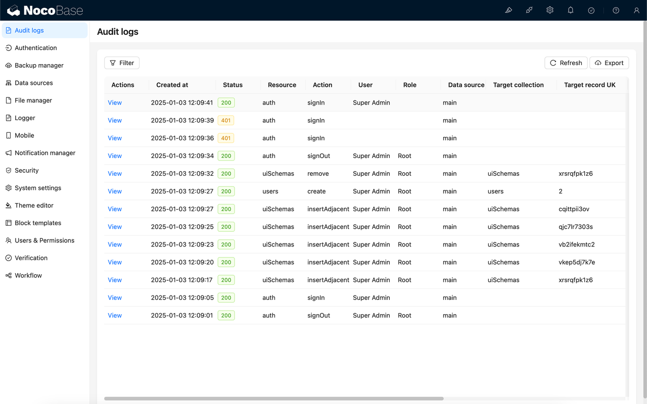Screen dimensions: 647x404
Task: Click target record qjc7lr7303s
Action: 576,227
